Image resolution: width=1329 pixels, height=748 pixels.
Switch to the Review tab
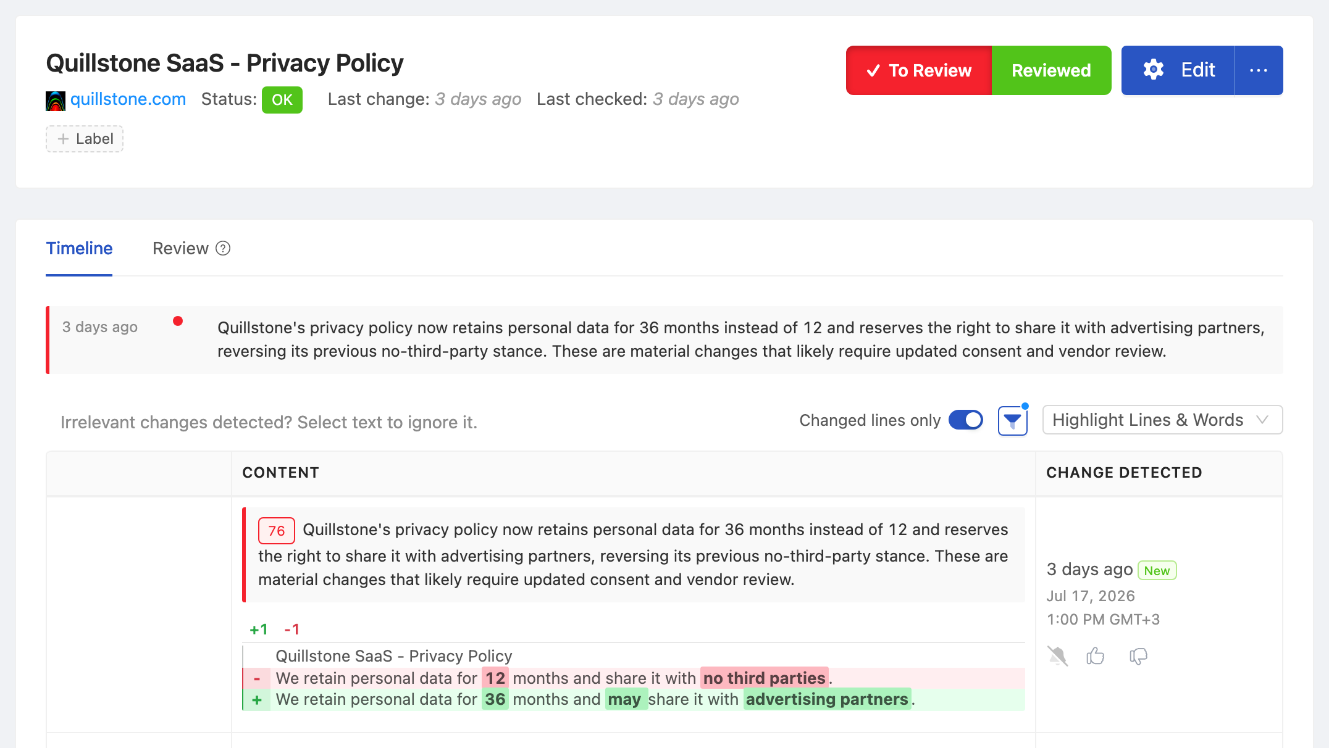[x=180, y=248]
